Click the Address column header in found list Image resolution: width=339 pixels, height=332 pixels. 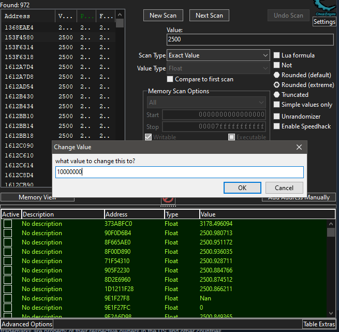[28, 16]
